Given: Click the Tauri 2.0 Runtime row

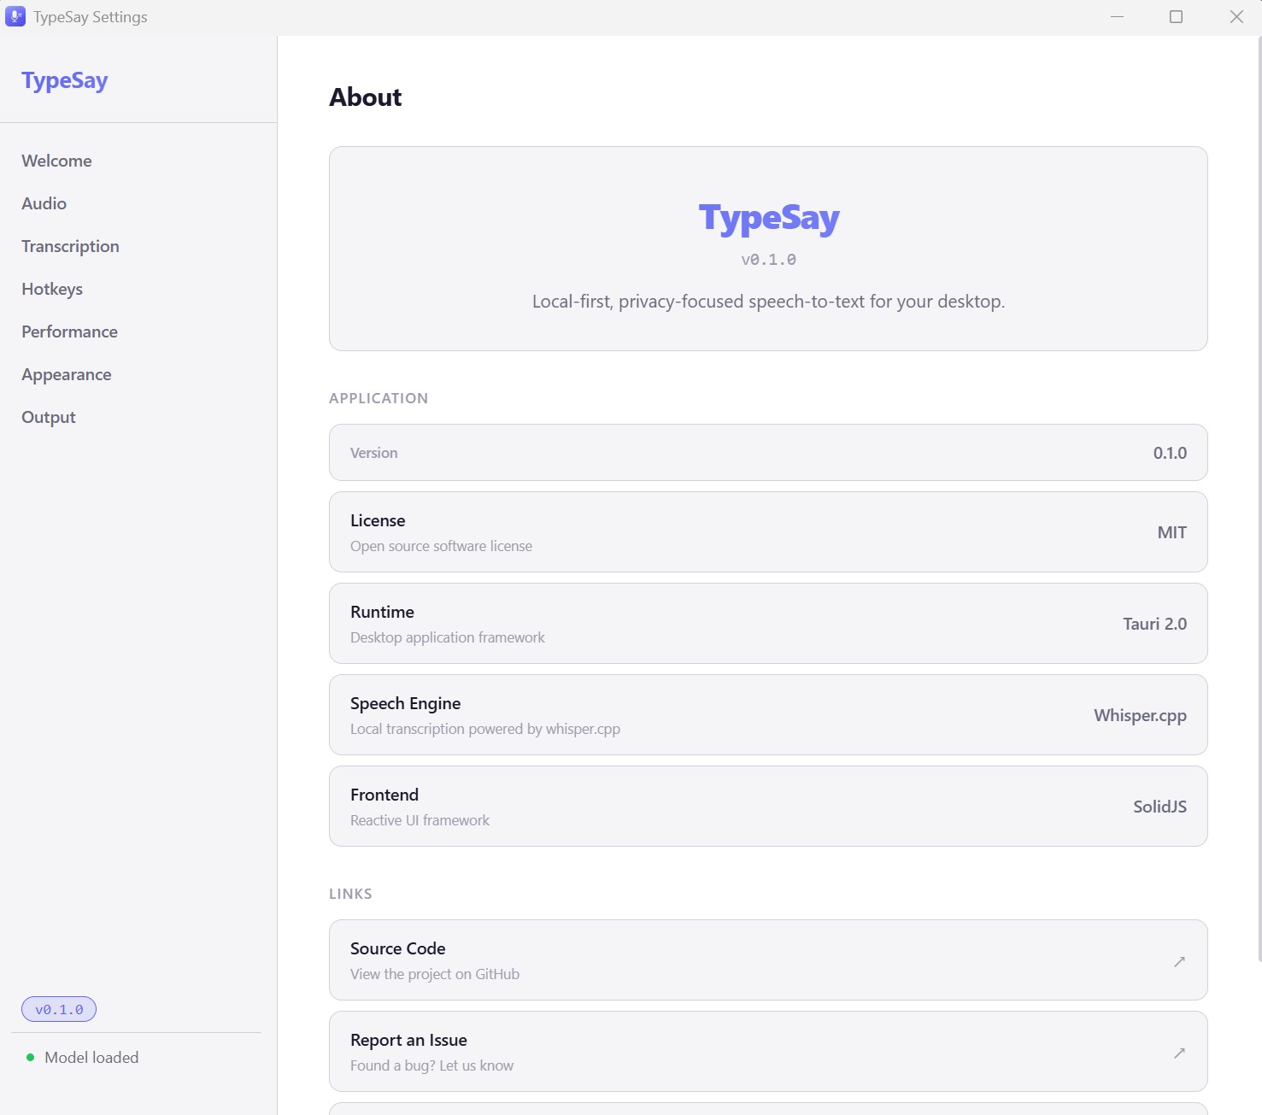Looking at the screenshot, I should (x=767, y=623).
